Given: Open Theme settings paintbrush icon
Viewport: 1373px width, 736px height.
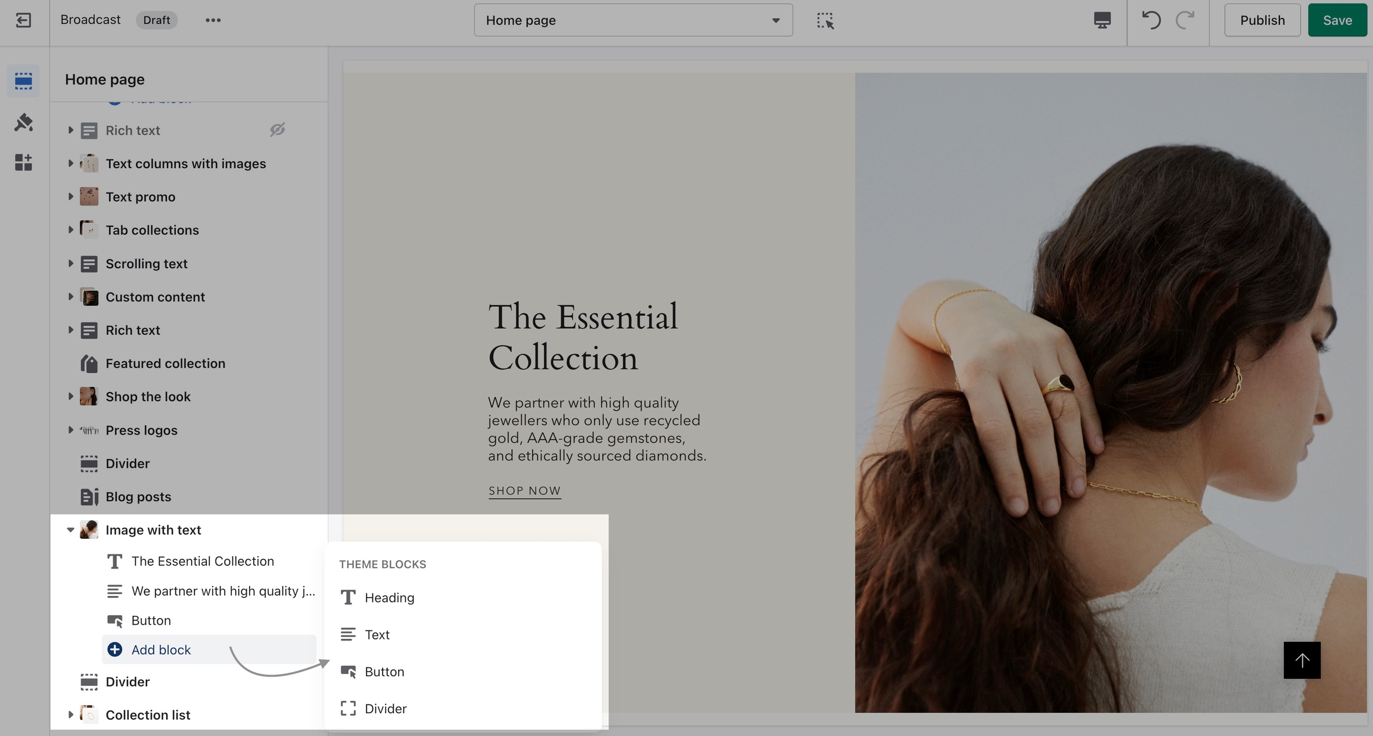Looking at the screenshot, I should coord(23,122).
